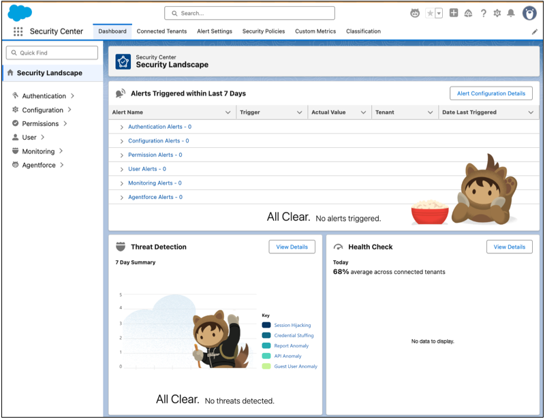Open the user profile avatar

pyautogui.click(x=529, y=13)
